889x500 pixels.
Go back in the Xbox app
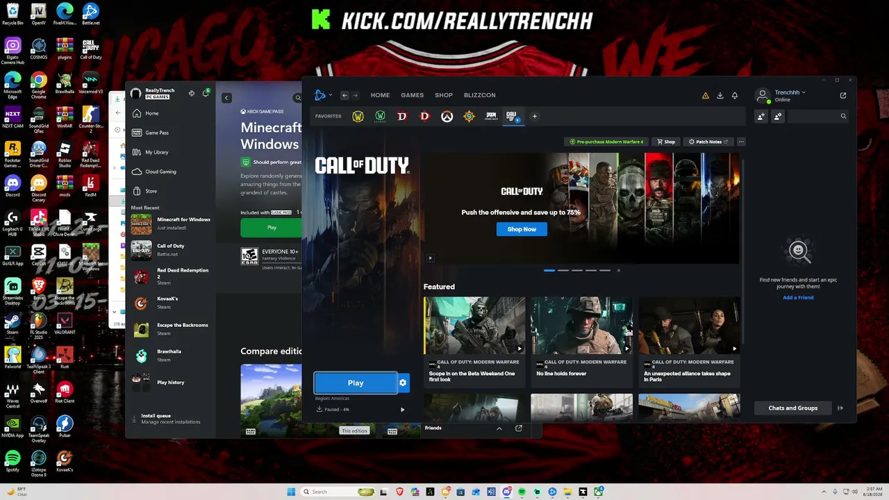tap(226, 98)
